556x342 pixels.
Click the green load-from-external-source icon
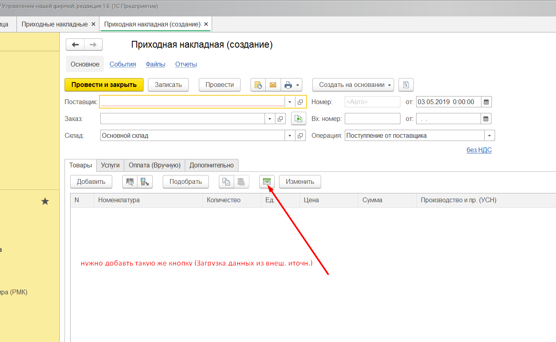pos(267,182)
